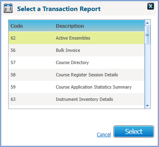Click the scrollbar up arrow
This screenshot has width=159, height=147.
tap(148, 23)
